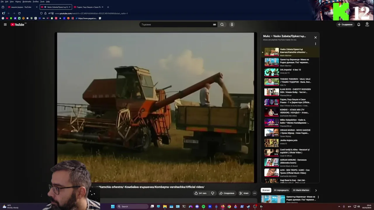This screenshot has height=210, width=374.
Task: Switch to the Годжи, Гацо Бацов tab
Action: pyautogui.click(x=89, y=7)
